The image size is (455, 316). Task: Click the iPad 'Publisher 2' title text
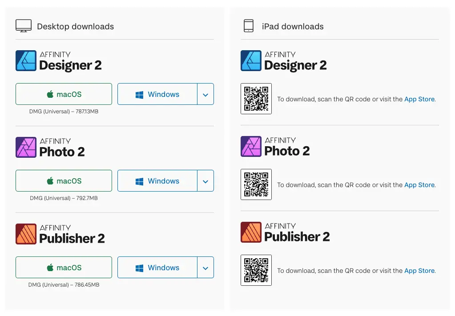(297, 236)
